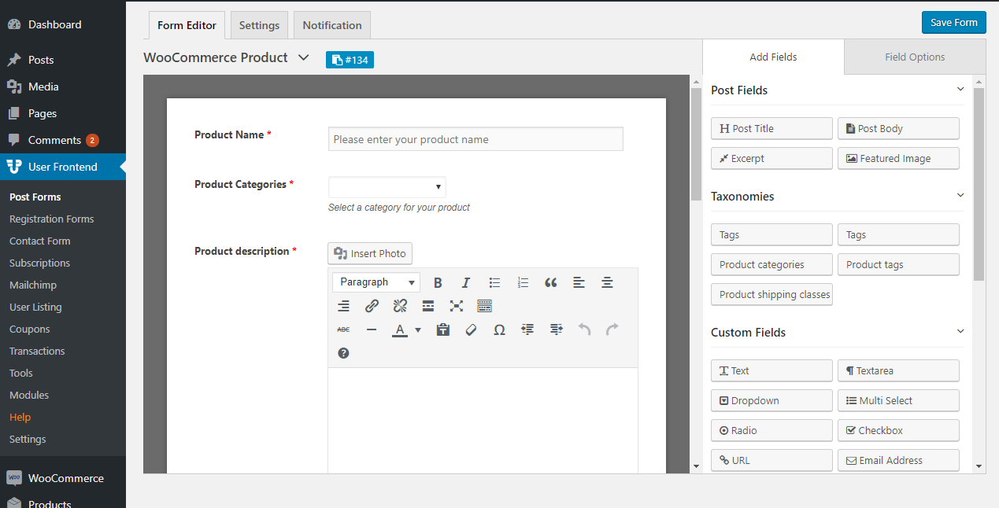Toggle italic formatting in description editor
Screen dimensions: 999x508
(x=466, y=282)
